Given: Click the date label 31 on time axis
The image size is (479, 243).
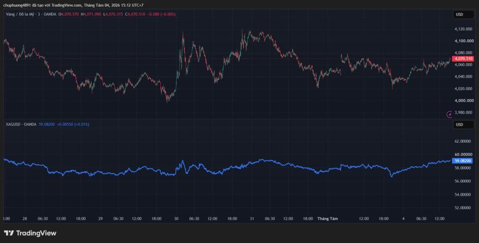Looking at the screenshot, I should 252,219.
